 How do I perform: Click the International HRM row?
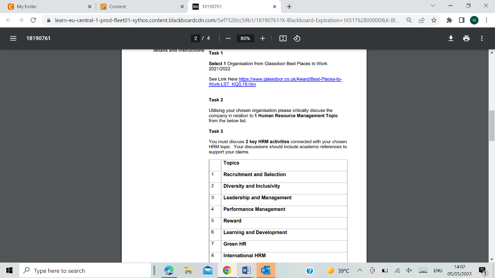tap(278, 257)
